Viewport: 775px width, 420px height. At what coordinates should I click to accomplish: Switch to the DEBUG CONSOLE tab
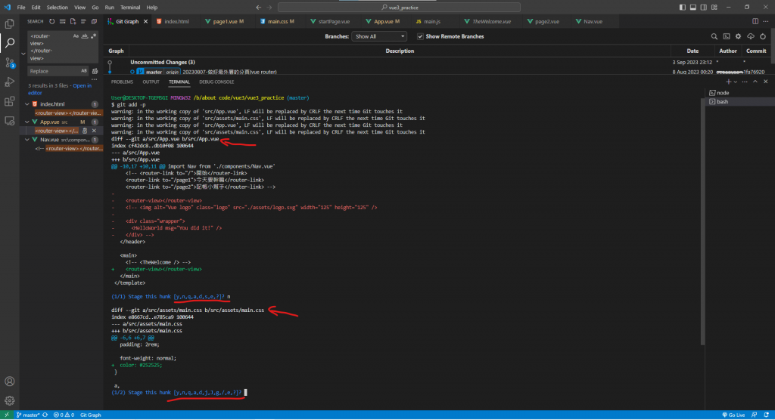point(216,82)
